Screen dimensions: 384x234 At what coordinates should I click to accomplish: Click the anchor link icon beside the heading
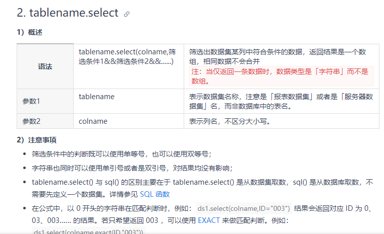click(x=127, y=14)
